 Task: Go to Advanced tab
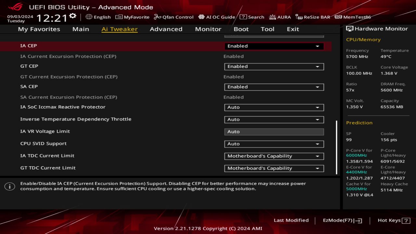(166, 29)
